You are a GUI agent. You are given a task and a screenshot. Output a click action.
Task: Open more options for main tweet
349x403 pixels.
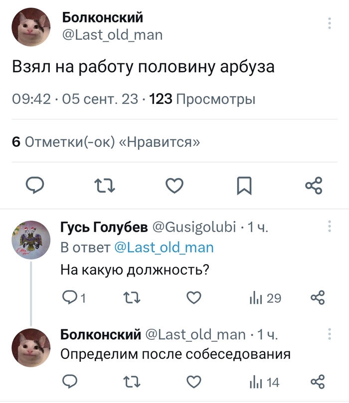pos(329,24)
